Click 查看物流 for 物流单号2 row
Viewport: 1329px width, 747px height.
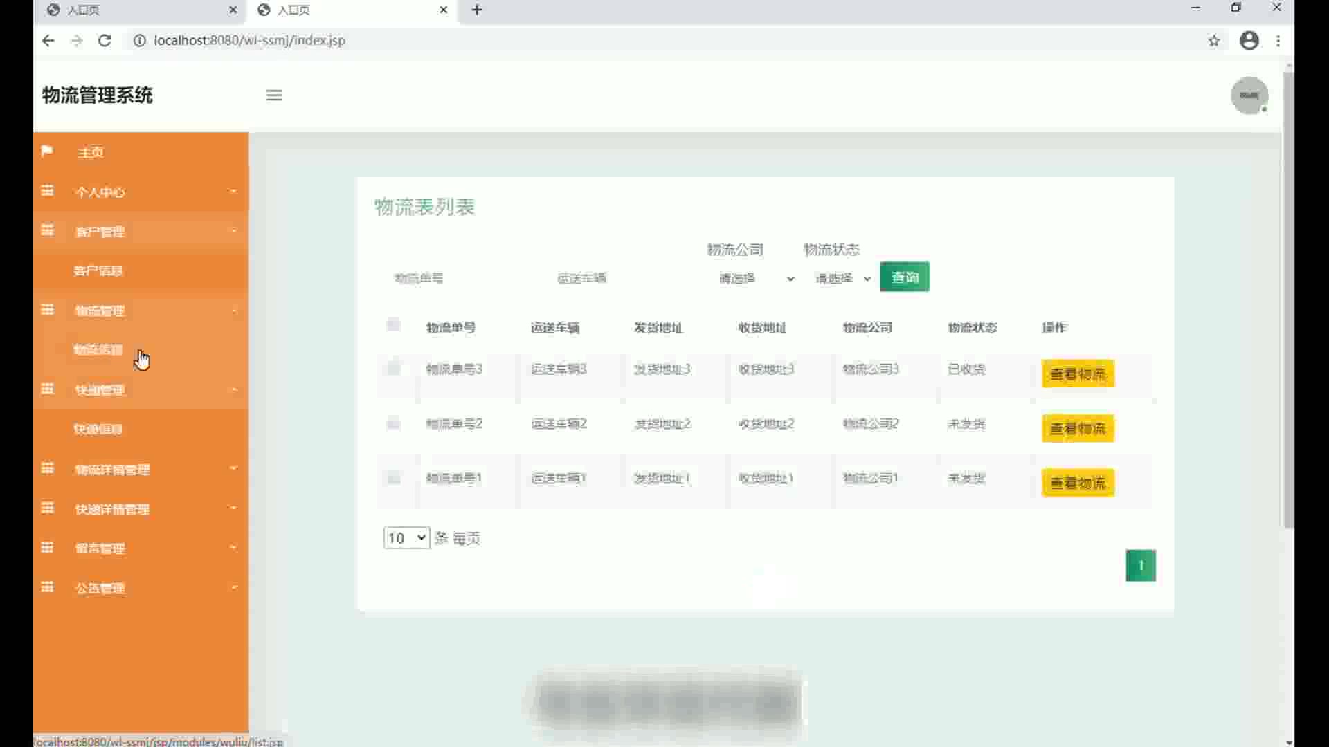click(1078, 429)
